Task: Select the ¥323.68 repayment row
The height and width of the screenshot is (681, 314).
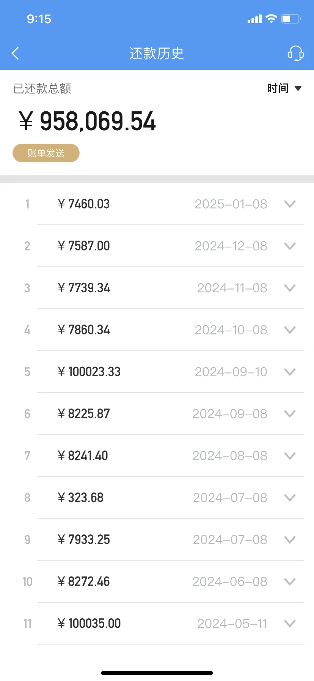Action: pos(157,498)
